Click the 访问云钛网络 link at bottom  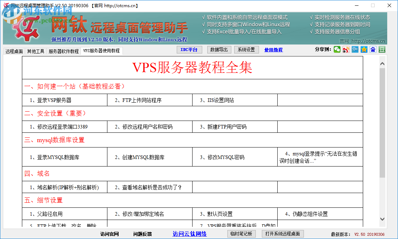tap(190, 234)
